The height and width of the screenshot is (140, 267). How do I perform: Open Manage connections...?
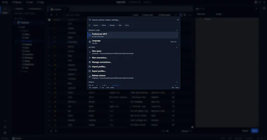click(133, 62)
